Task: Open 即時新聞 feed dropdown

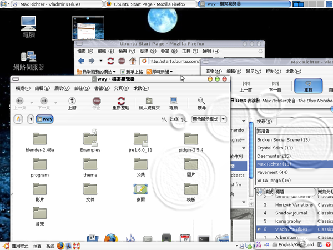Action: pyautogui.click(x=159, y=72)
